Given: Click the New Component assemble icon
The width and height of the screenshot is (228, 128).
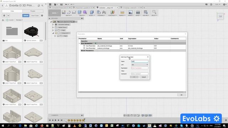Looking at the screenshot, I should coord(99,12).
